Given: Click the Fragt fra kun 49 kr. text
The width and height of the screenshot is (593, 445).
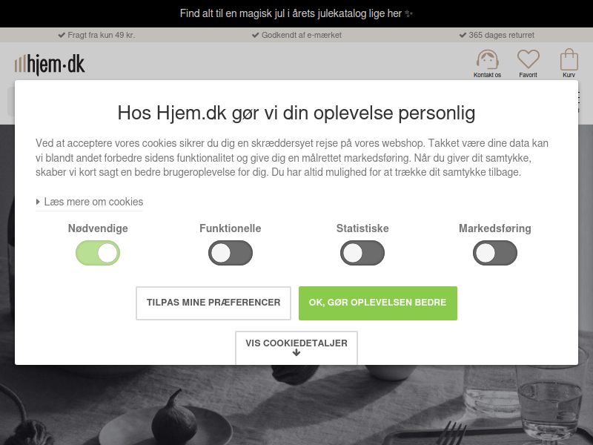Looking at the screenshot, I should [102, 35].
